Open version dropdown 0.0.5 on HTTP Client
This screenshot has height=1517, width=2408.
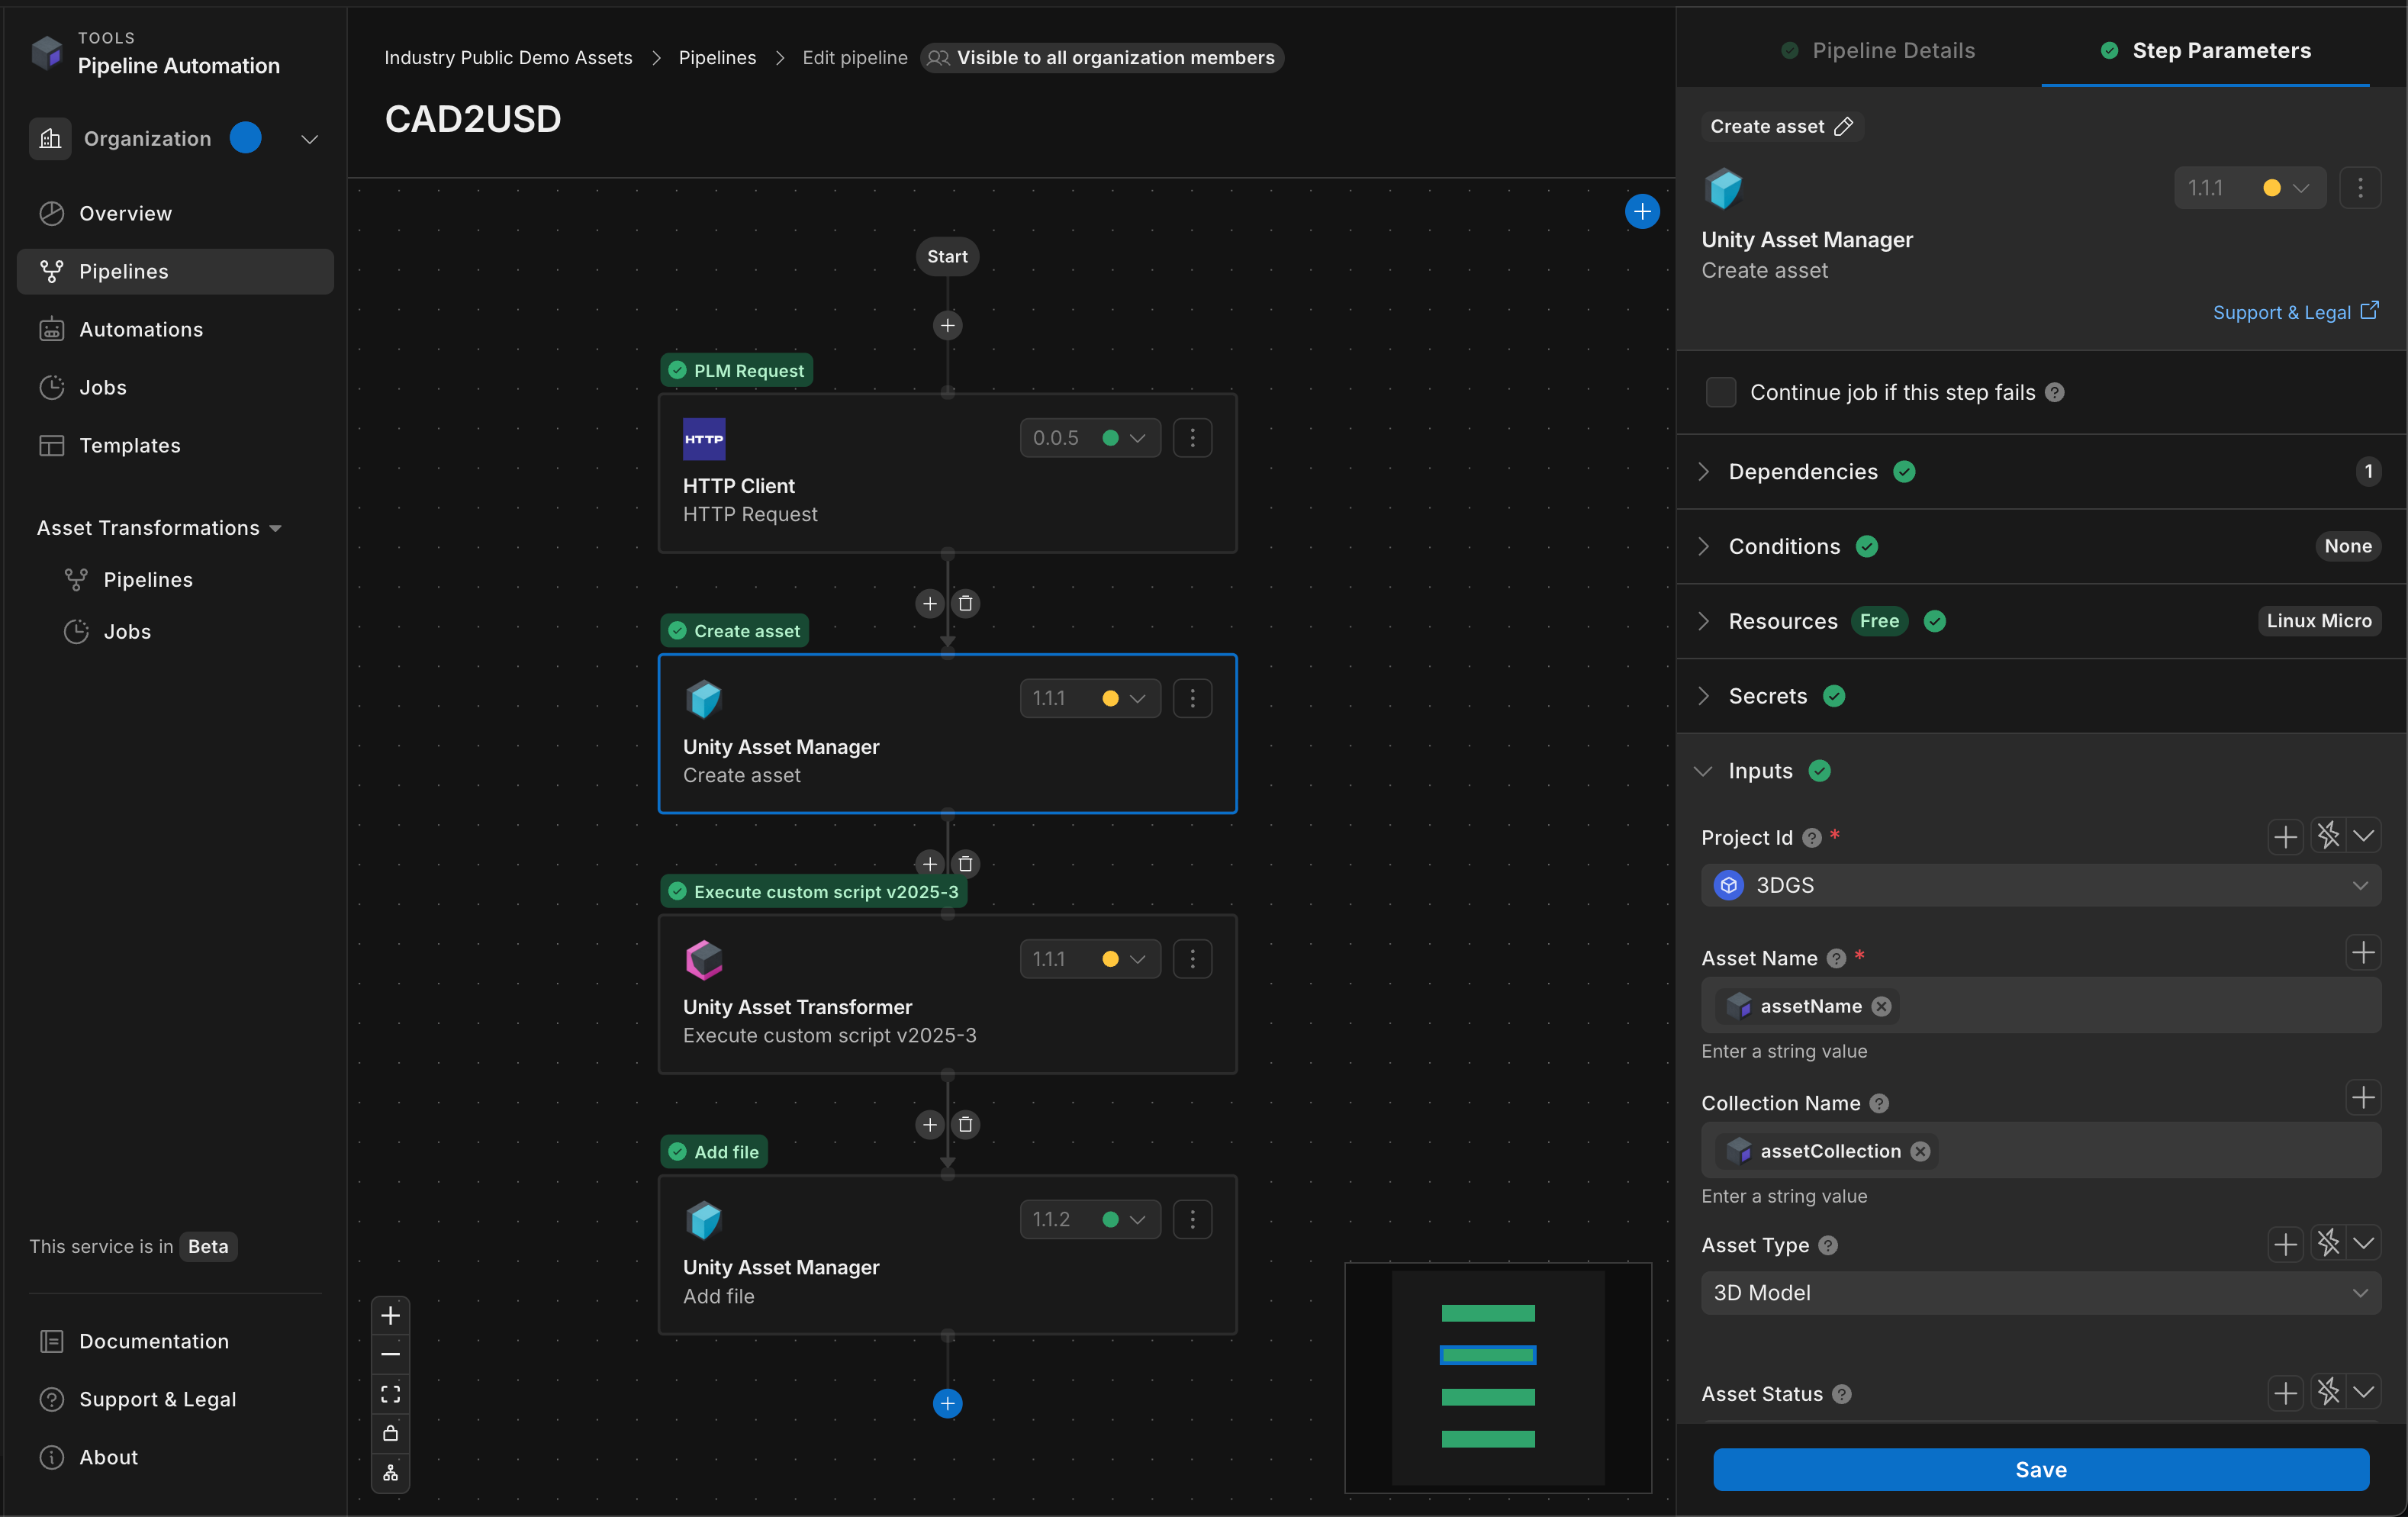coord(1090,438)
